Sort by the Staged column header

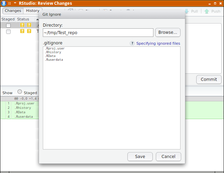(8, 19)
